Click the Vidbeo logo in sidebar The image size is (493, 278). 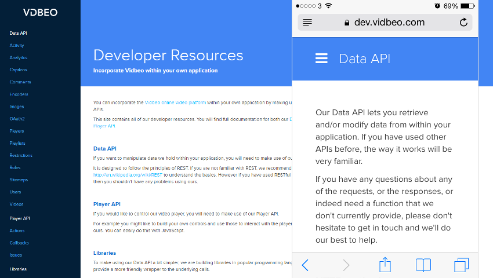click(40, 13)
